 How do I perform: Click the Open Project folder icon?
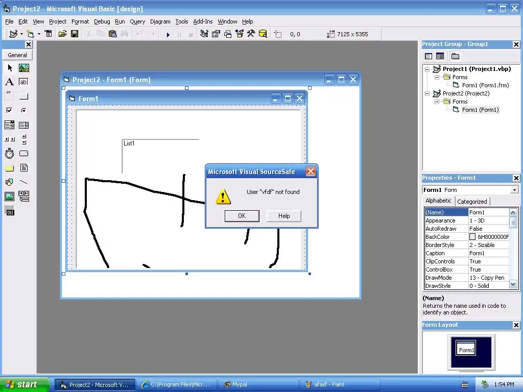pyautogui.click(x=62, y=34)
